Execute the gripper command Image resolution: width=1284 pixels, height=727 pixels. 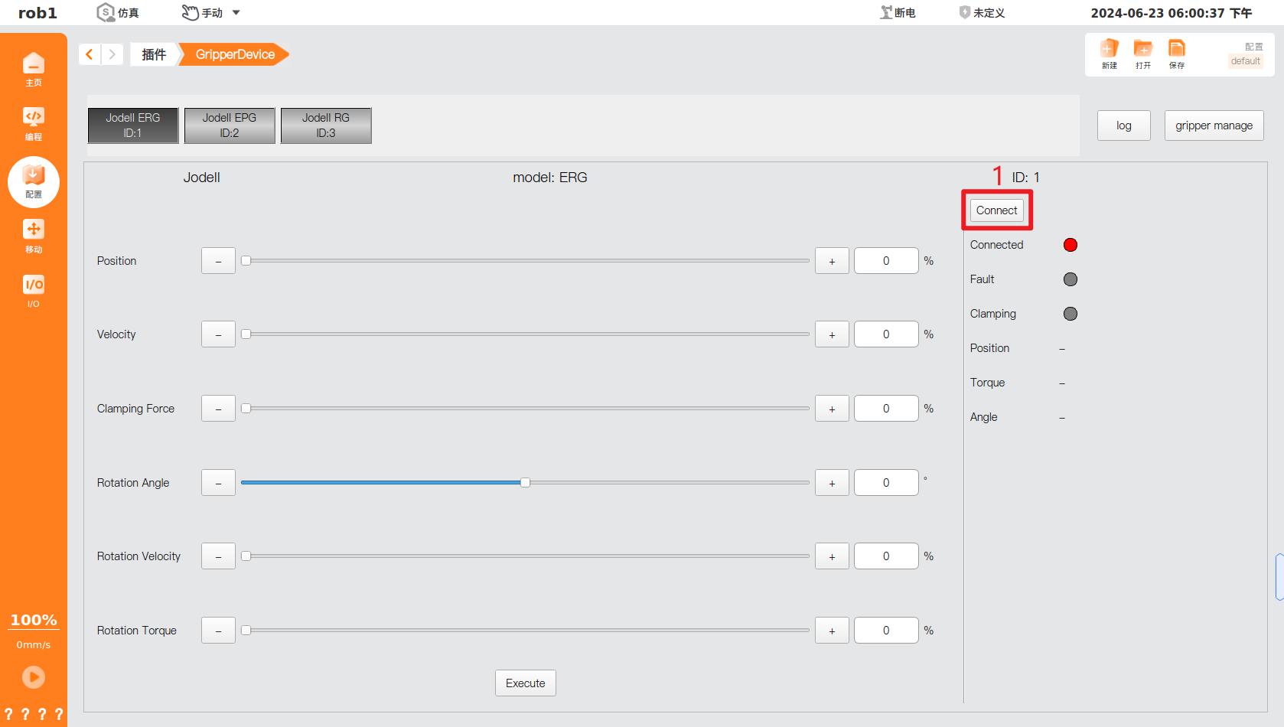click(525, 682)
